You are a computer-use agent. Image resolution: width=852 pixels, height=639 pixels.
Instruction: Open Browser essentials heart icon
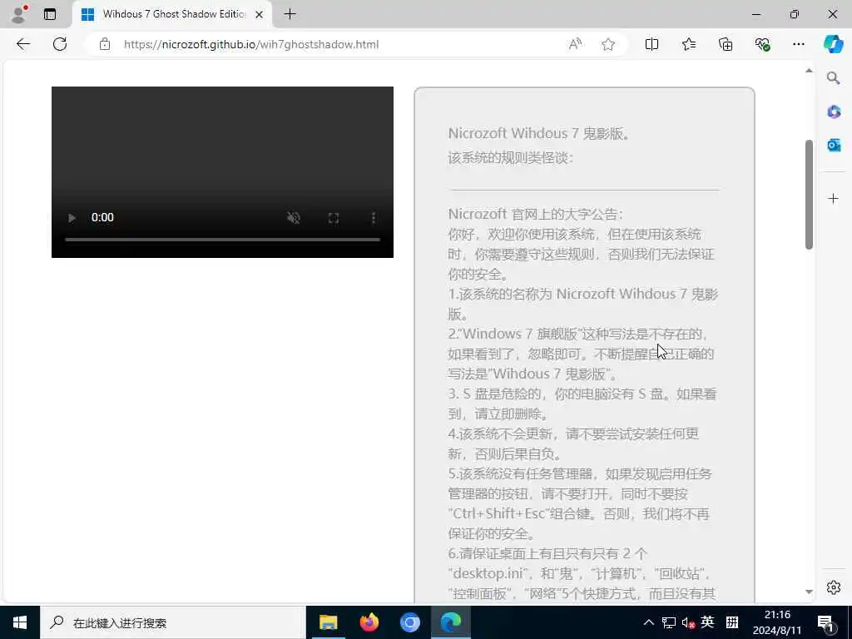point(762,45)
